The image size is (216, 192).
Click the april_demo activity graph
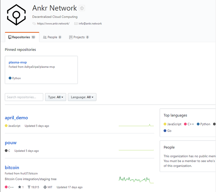pyautogui.click(x=136, y=125)
